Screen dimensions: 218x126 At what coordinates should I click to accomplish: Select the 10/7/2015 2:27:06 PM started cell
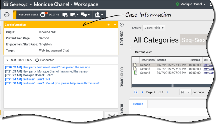point(171,73)
